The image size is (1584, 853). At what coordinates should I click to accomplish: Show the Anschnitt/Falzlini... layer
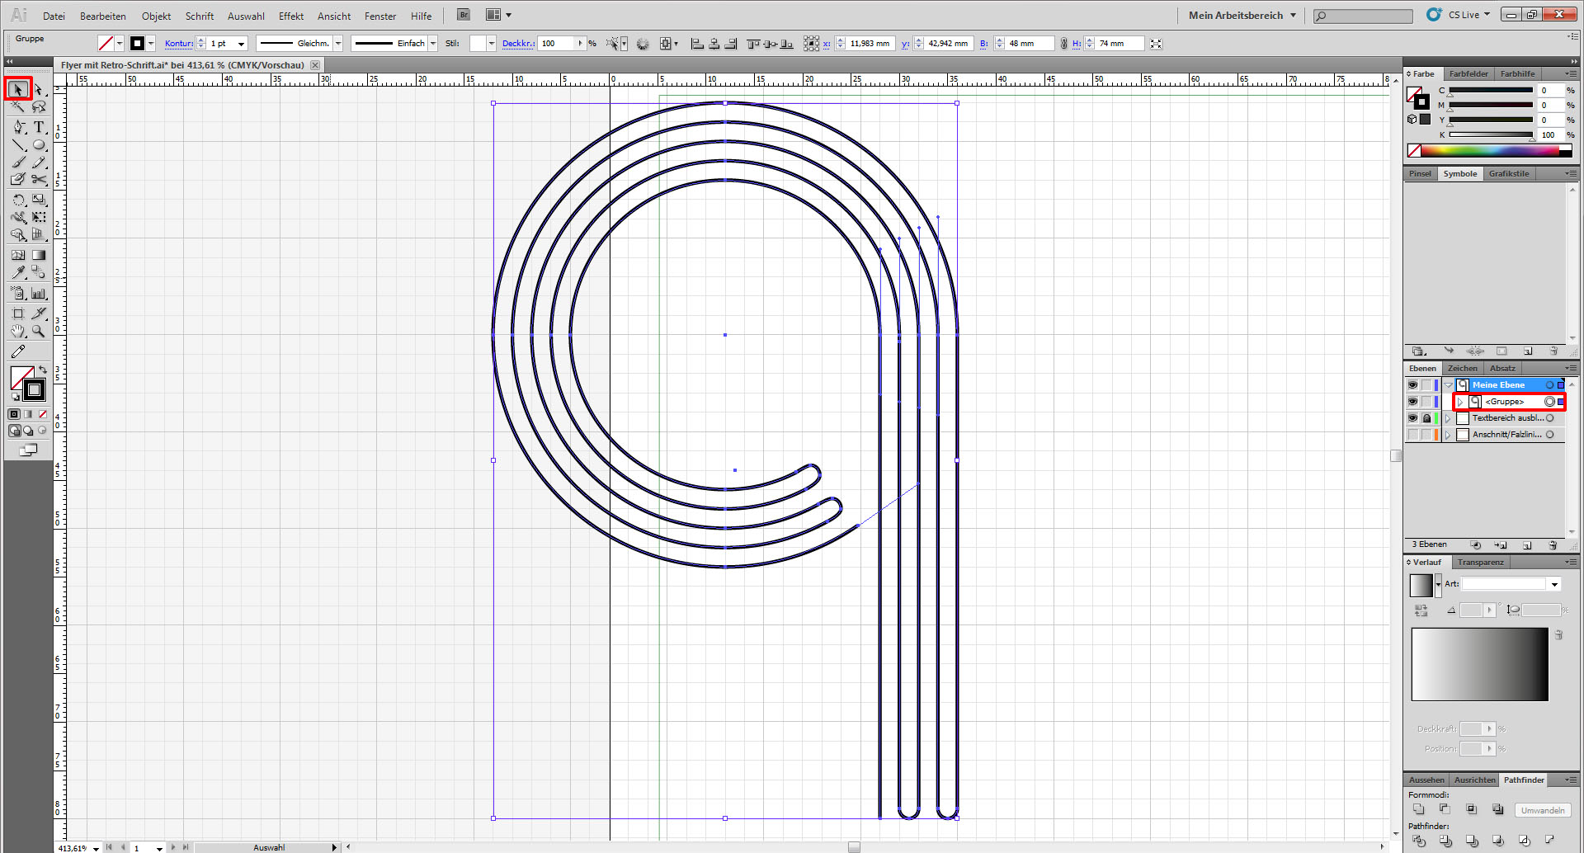(x=1412, y=435)
